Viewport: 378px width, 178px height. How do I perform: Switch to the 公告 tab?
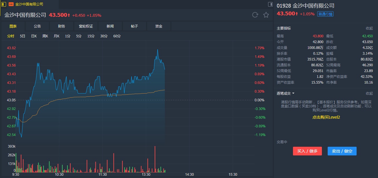[37, 26]
